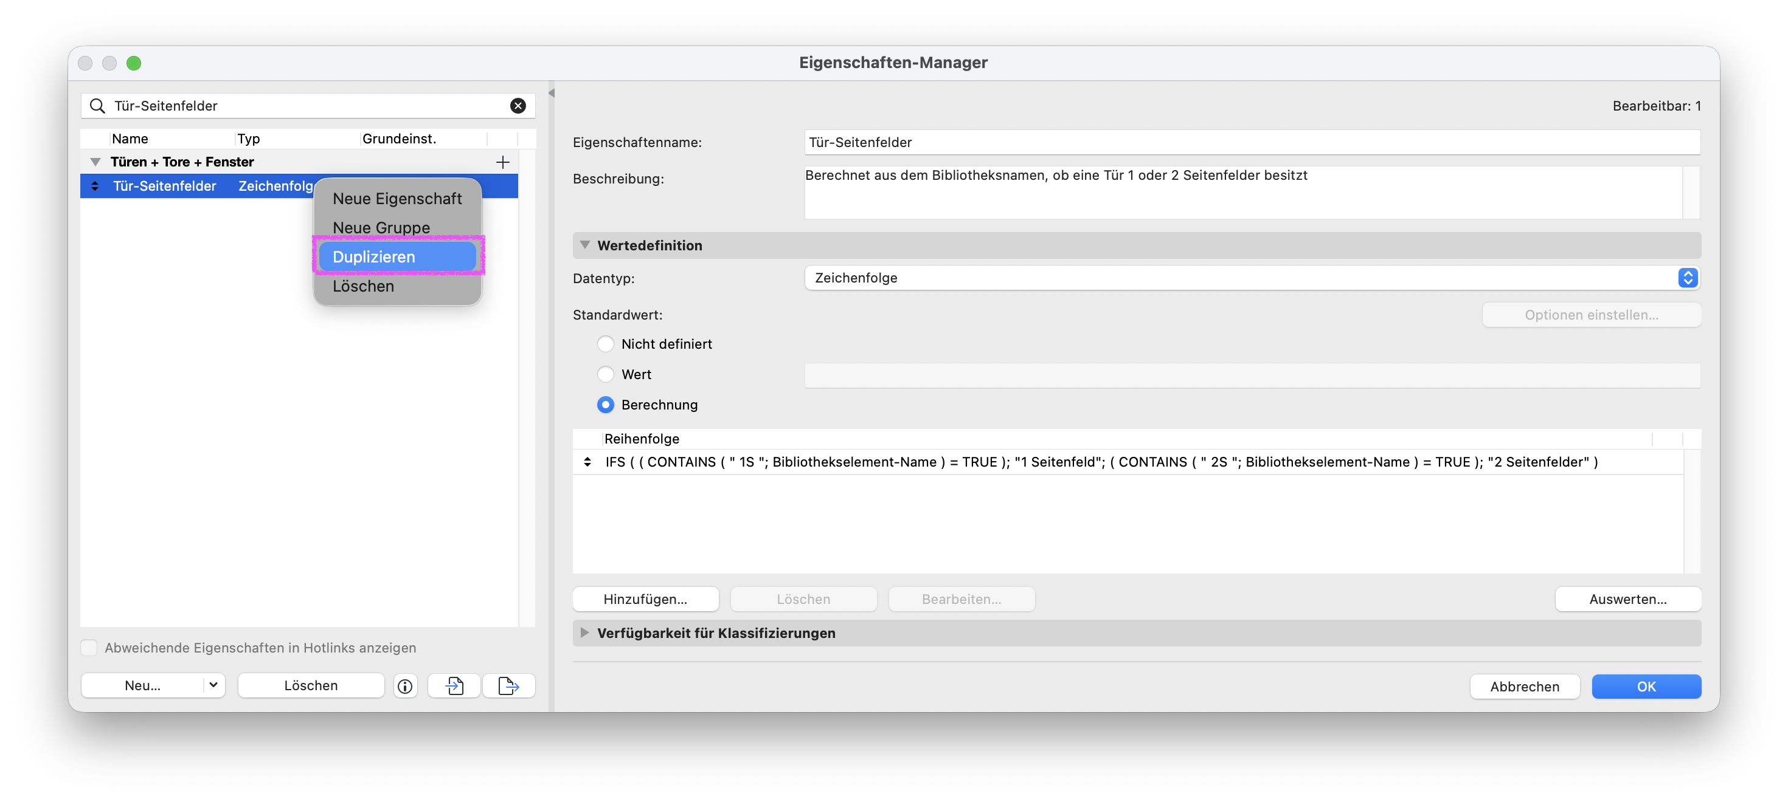1788x802 pixels.
Task: Click the Tür-Seitenfelder search field
Action: [309, 105]
